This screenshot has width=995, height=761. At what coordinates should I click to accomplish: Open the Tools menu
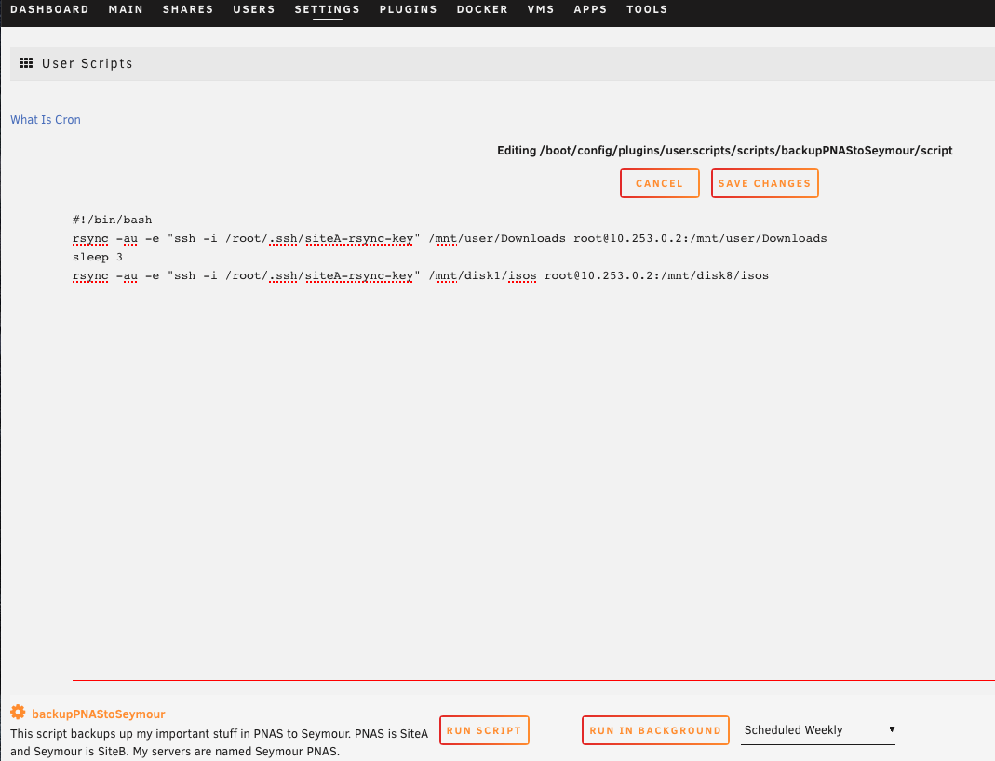647,9
